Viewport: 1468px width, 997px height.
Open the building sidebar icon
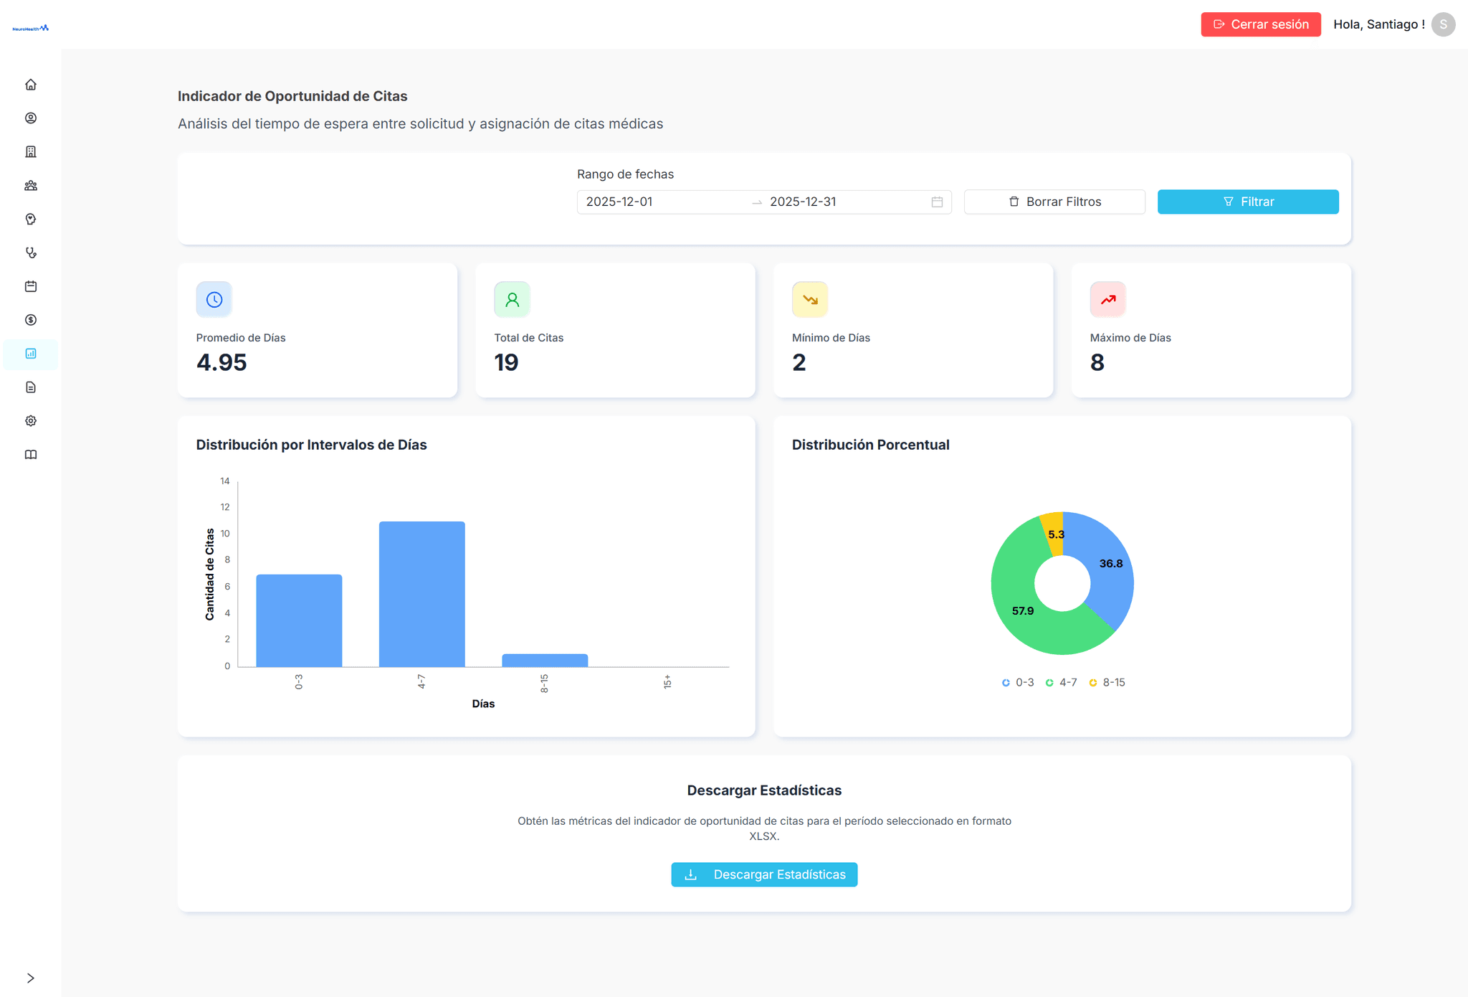(x=31, y=152)
